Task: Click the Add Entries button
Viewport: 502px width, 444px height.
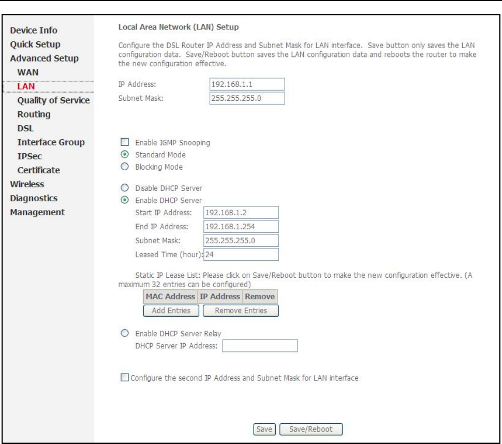Action: (x=171, y=310)
